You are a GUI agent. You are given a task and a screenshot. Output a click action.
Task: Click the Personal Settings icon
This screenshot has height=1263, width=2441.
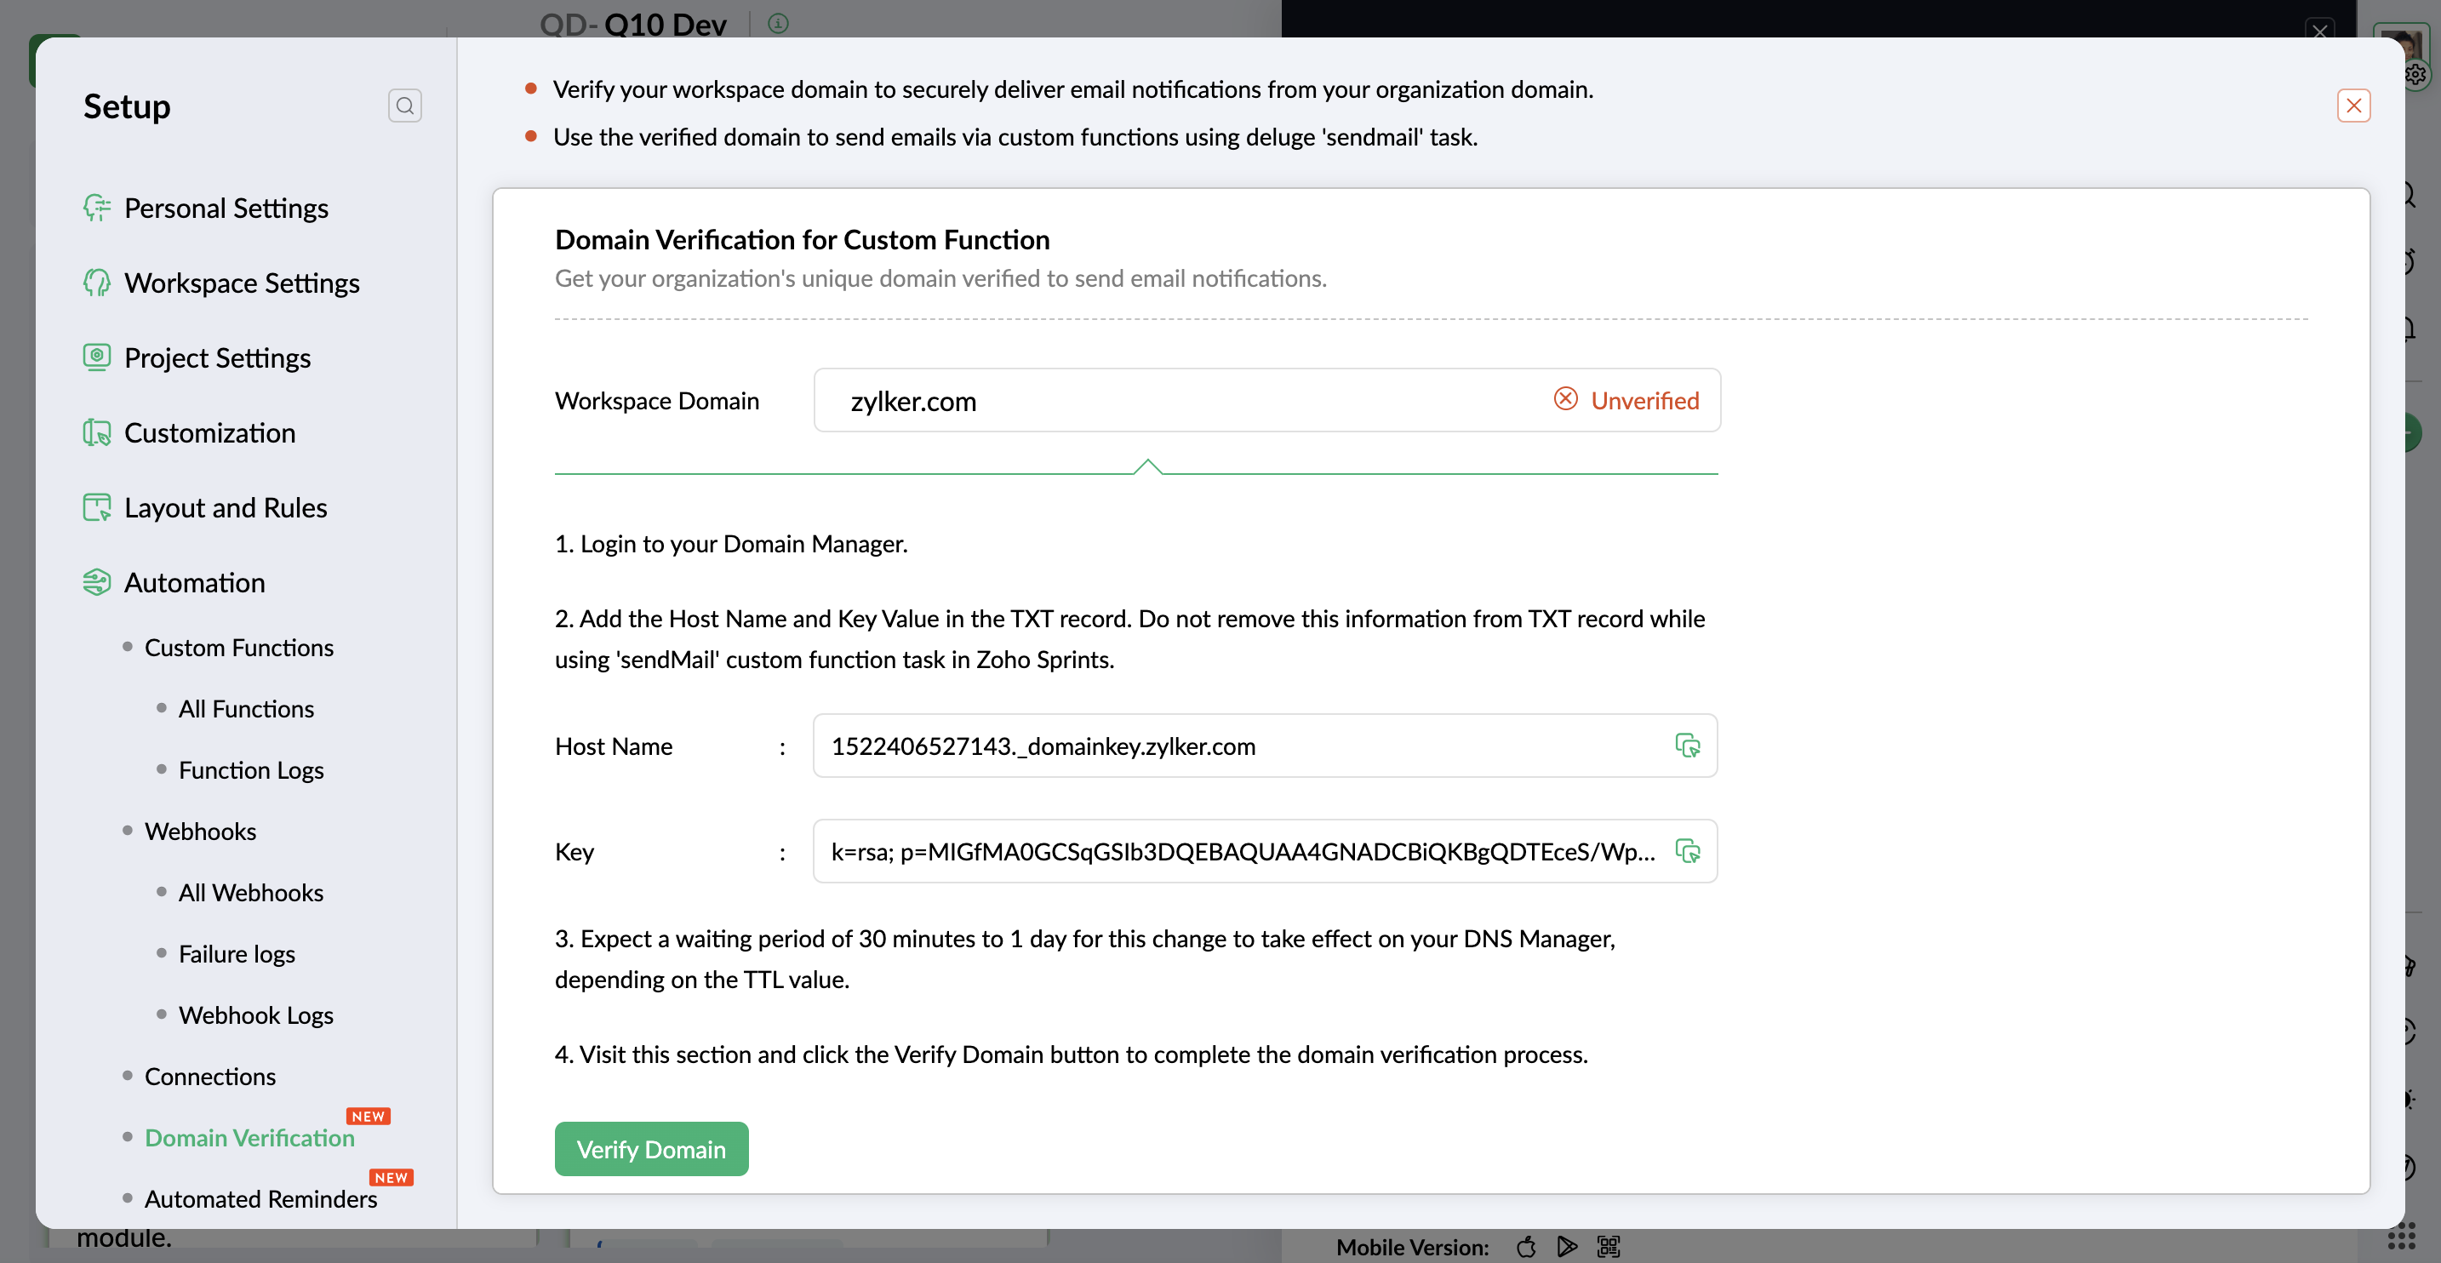pos(97,208)
